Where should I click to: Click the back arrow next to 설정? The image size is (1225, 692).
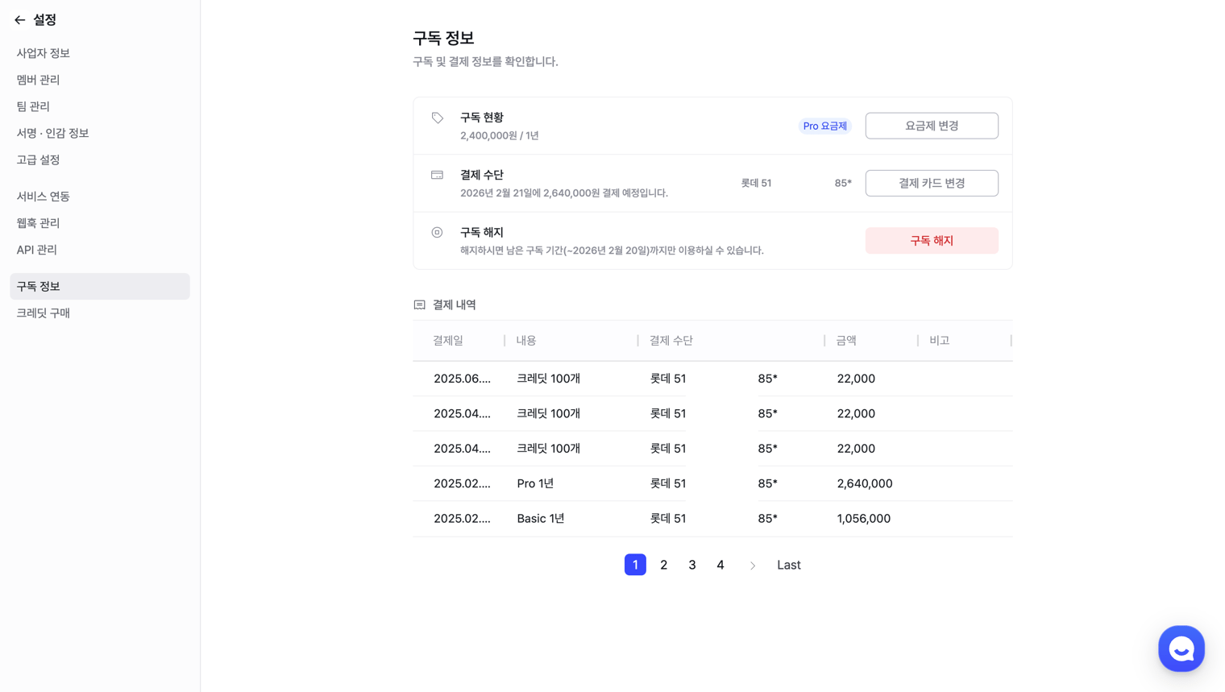tap(20, 20)
